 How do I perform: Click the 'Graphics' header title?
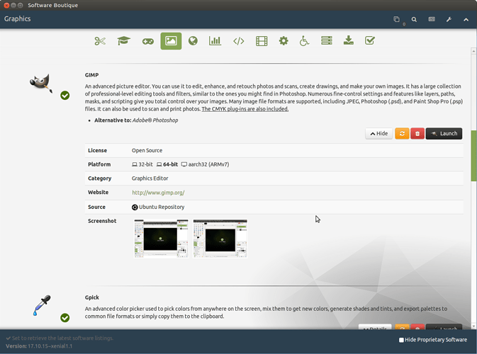point(17,19)
